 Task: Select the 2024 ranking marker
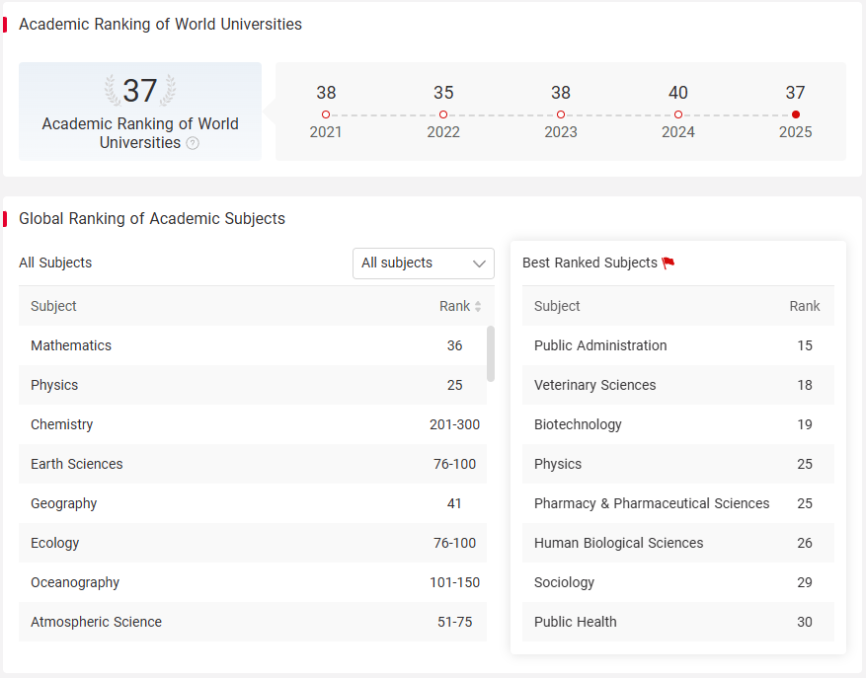point(678,114)
